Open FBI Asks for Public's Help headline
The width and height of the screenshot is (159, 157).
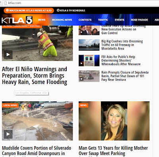121,60
